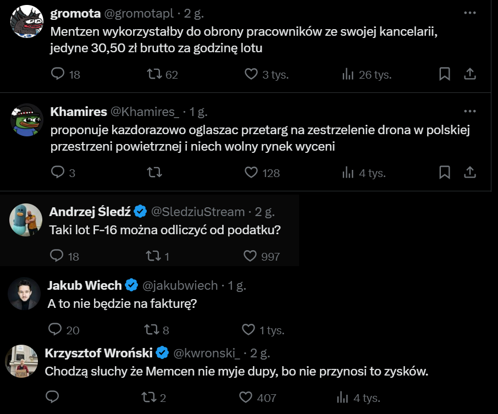Bookmark Khamires' tweet
The height and width of the screenshot is (414, 498).
445,173
